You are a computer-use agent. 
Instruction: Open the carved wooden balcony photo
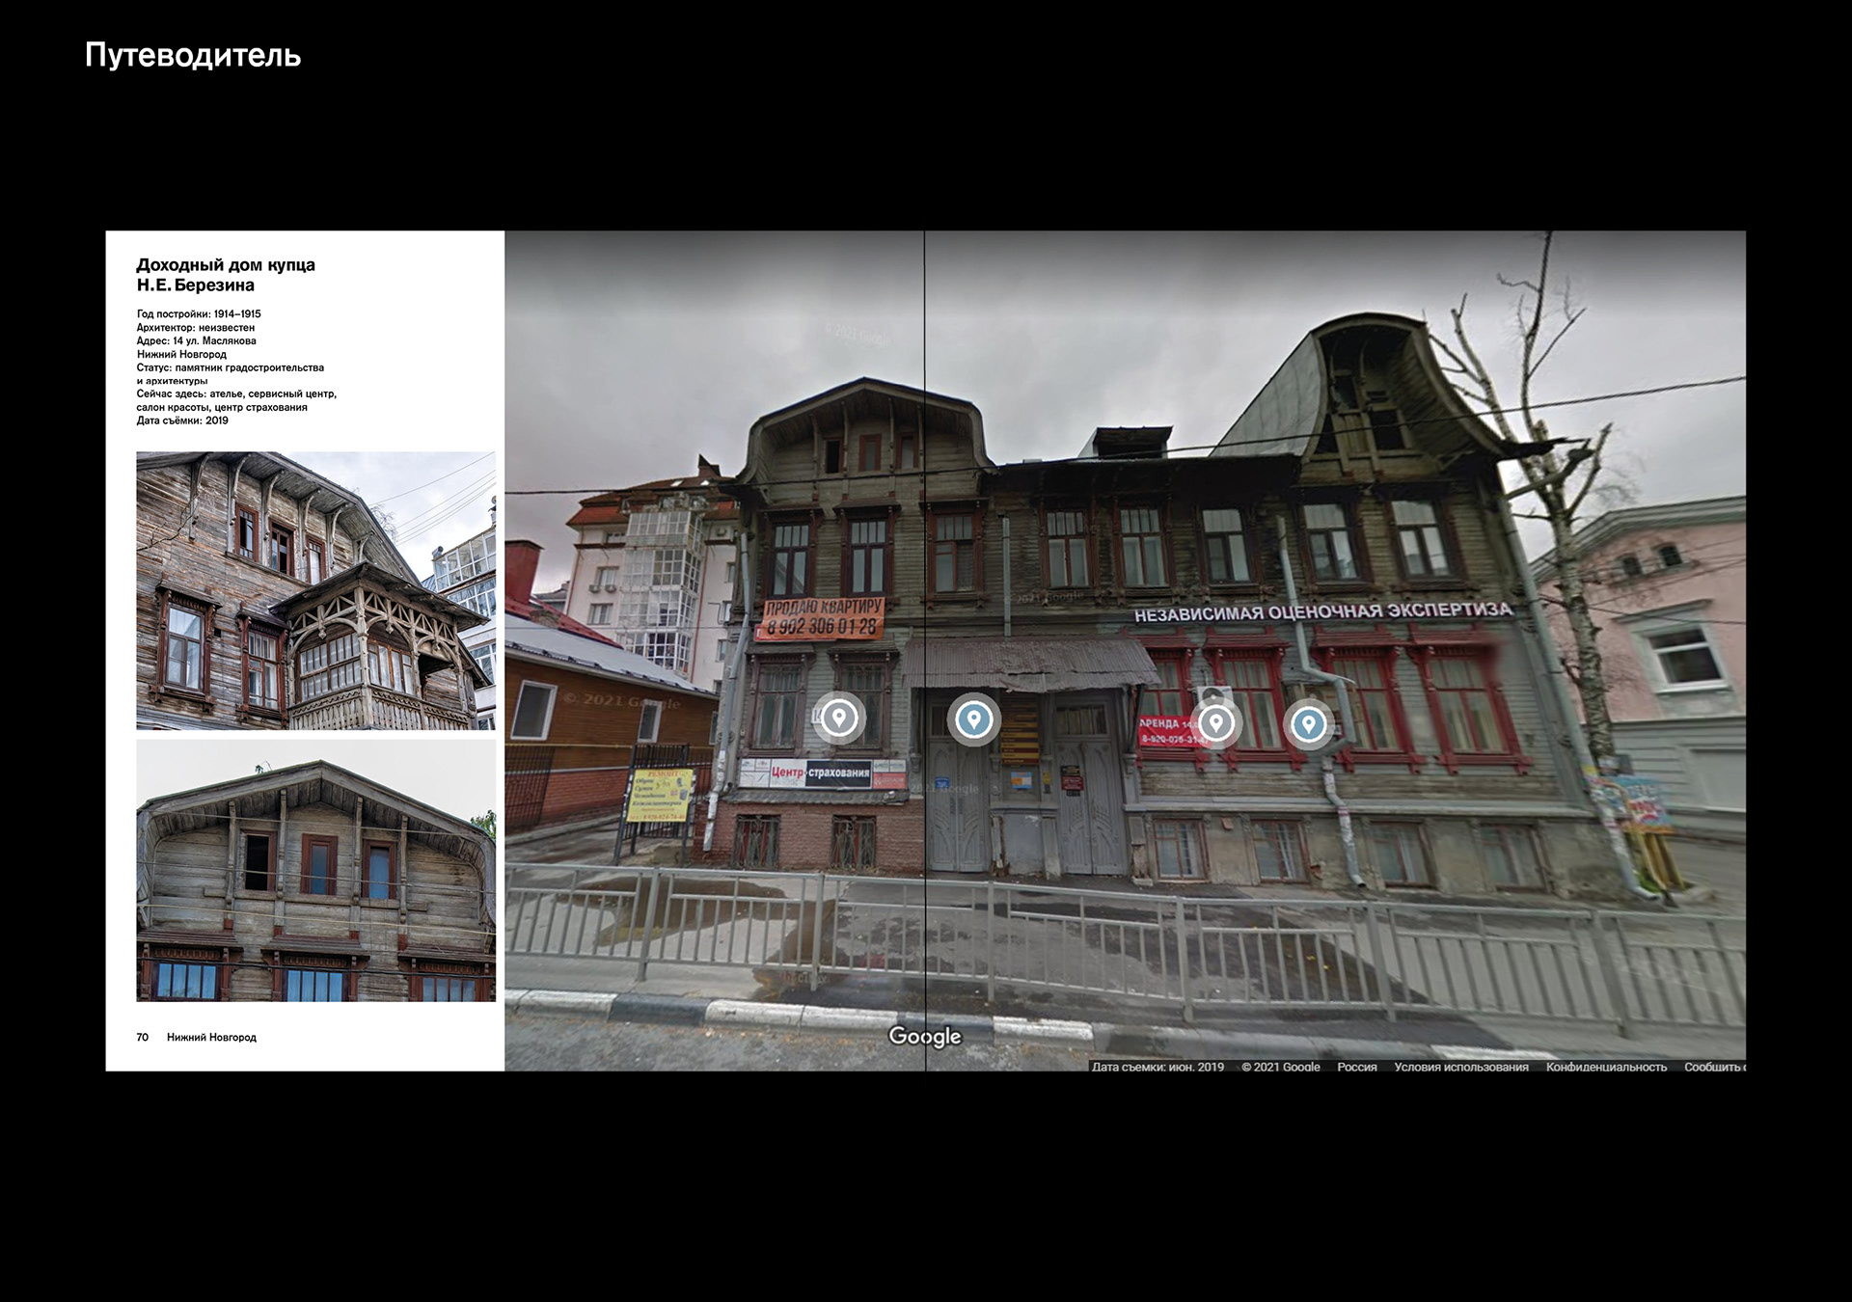click(315, 590)
